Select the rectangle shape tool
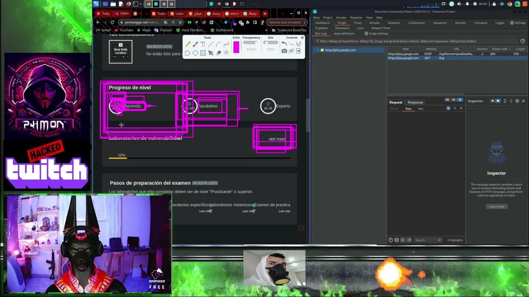 click(x=203, y=53)
